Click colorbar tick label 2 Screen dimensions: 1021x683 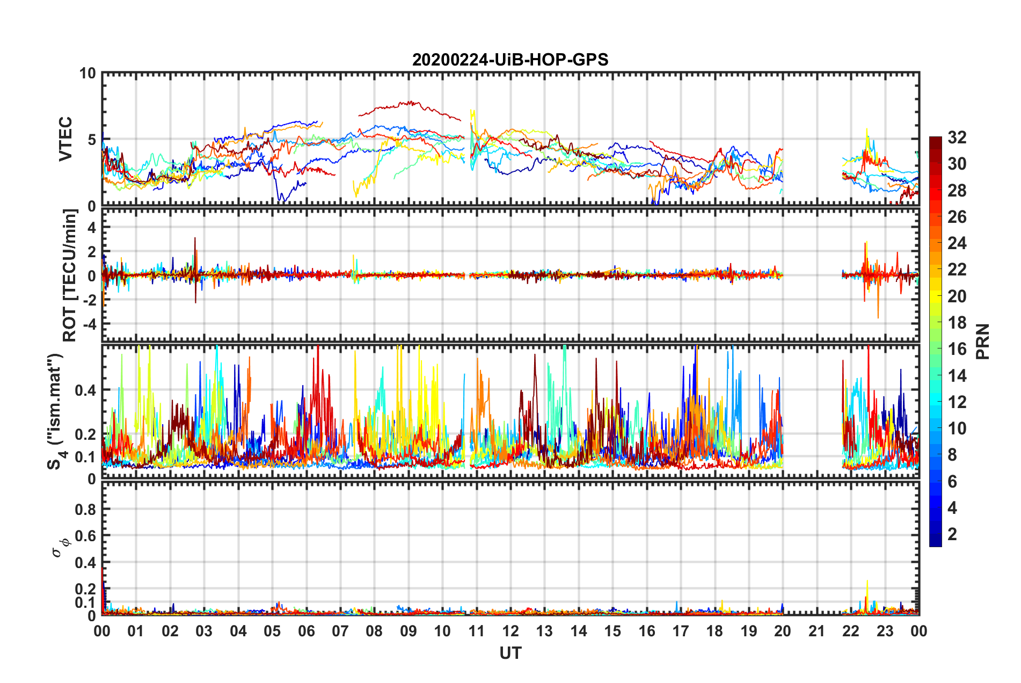952,534
